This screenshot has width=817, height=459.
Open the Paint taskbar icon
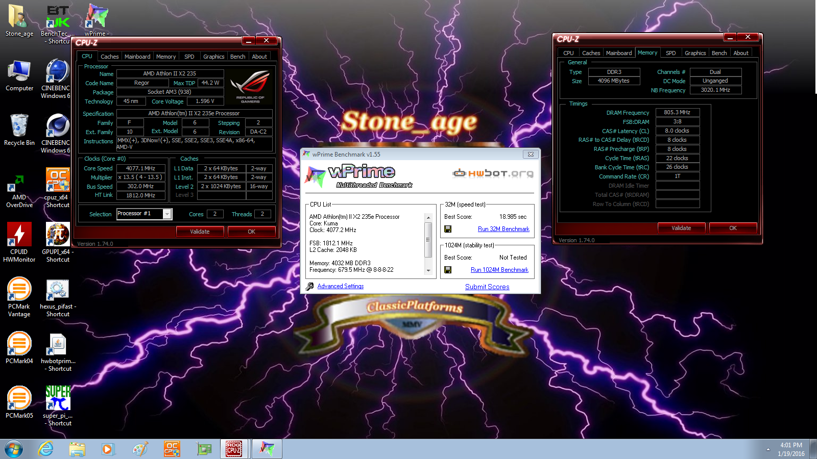tap(140, 449)
